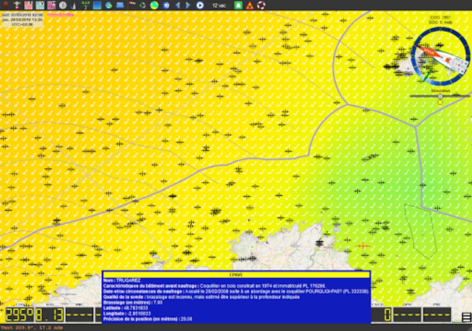Click the Brassiage (en mètres) : 7.00 line

click(x=133, y=302)
